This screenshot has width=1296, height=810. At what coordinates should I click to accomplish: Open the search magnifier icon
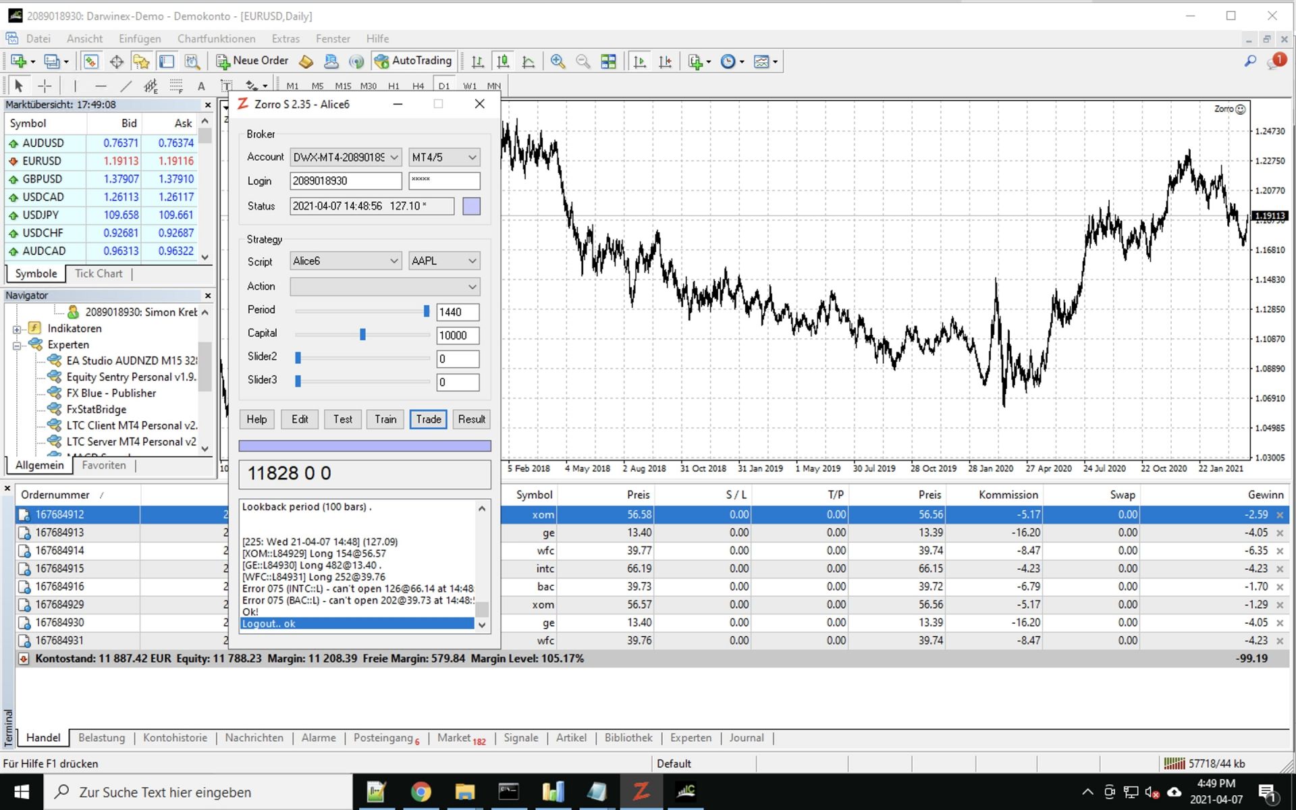coord(1250,61)
